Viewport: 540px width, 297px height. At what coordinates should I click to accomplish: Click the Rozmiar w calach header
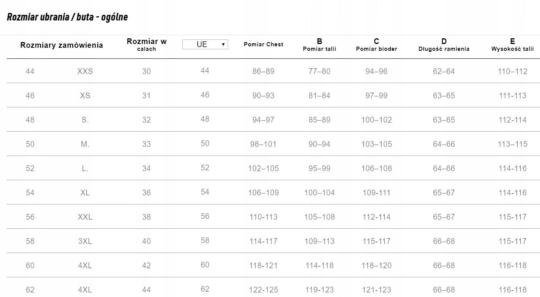147,45
